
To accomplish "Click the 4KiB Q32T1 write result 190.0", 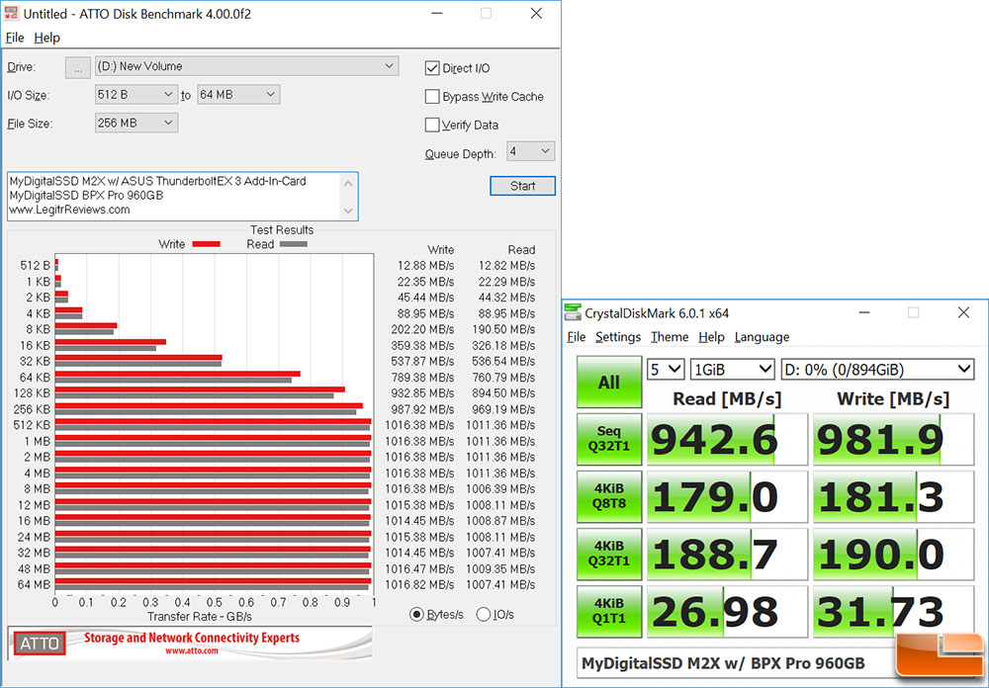I will 893,555.
